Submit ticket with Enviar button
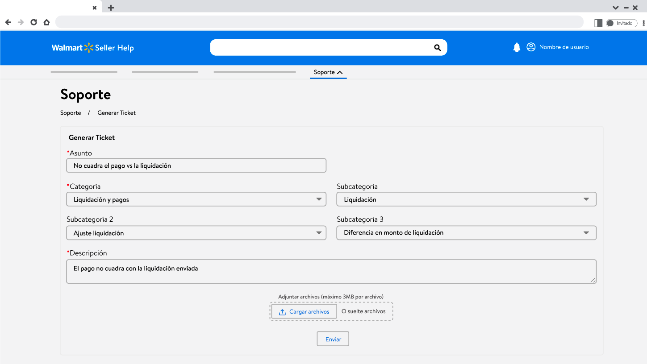647x364 pixels. (333, 339)
